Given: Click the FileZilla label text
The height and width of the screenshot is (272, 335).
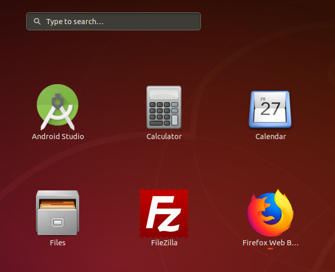Looking at the screenshot, I should click(x=164, y=243).
